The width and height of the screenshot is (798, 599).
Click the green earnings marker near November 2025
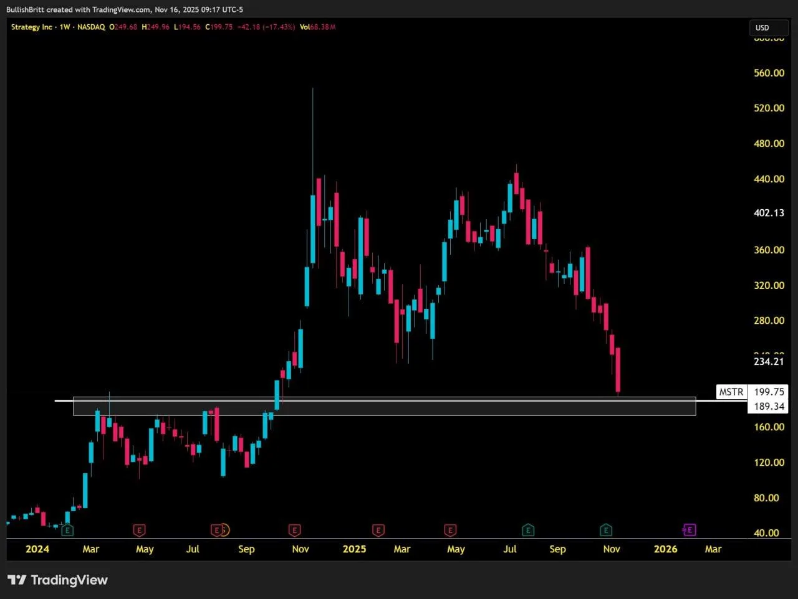606,531
